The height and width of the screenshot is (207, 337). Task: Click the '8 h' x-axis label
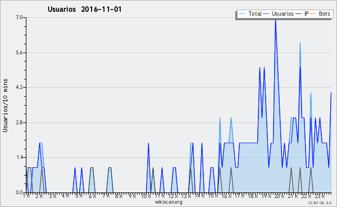pos(119,196)
